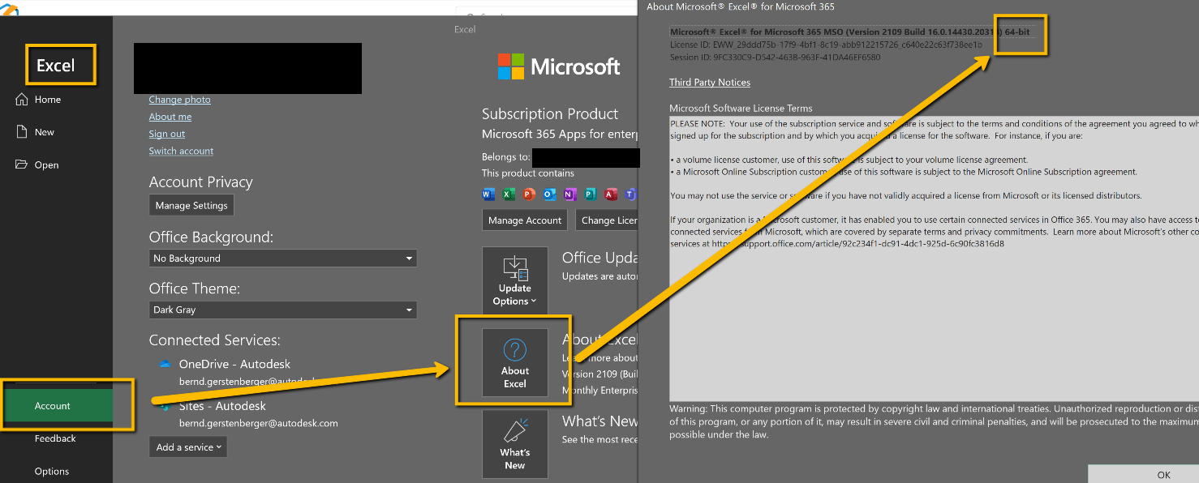Click the Open folder icon in sidebar
The image size is (1199, 483).
point(21,165)
